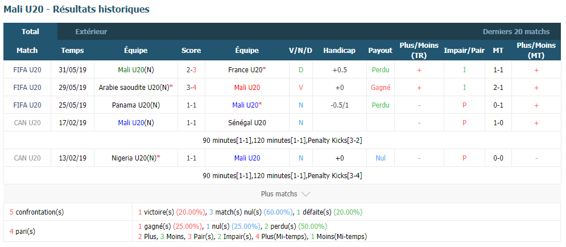Click Perdu payout in Panama U20 row

coord(381,105)
